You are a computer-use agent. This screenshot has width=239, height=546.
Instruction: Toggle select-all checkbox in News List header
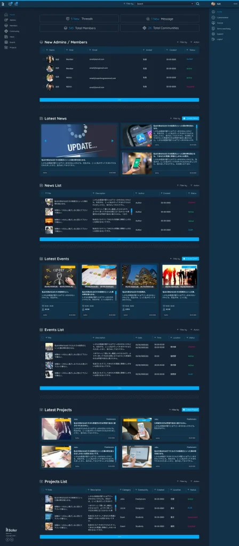click(x=43, y=193)
